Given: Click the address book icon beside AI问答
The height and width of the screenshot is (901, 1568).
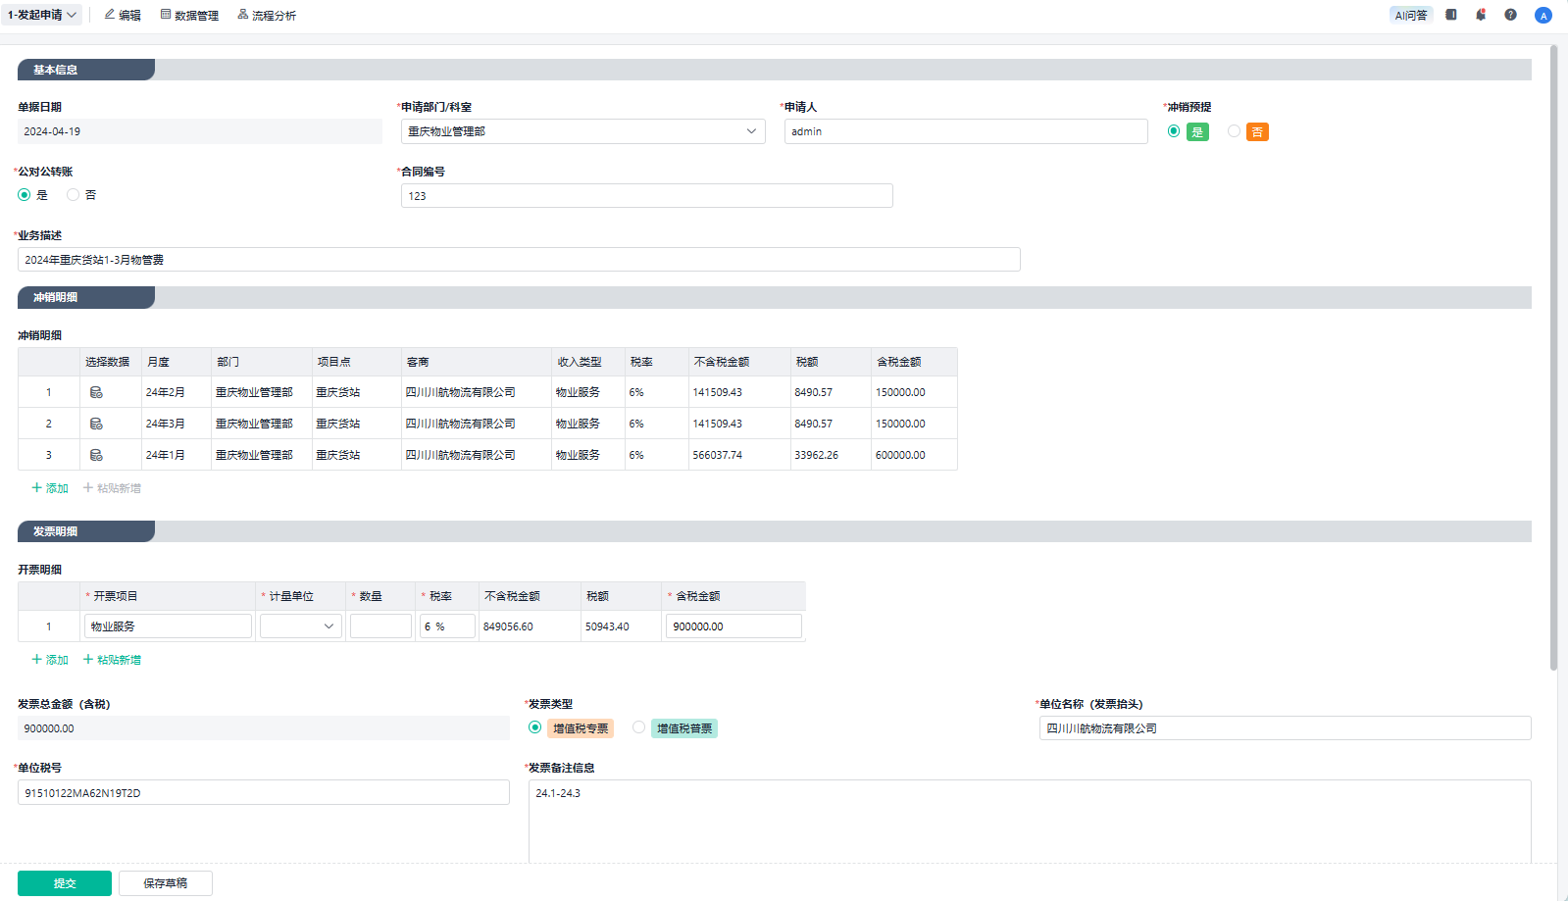Looking at the screenshot, I should tap(1451, 15).
